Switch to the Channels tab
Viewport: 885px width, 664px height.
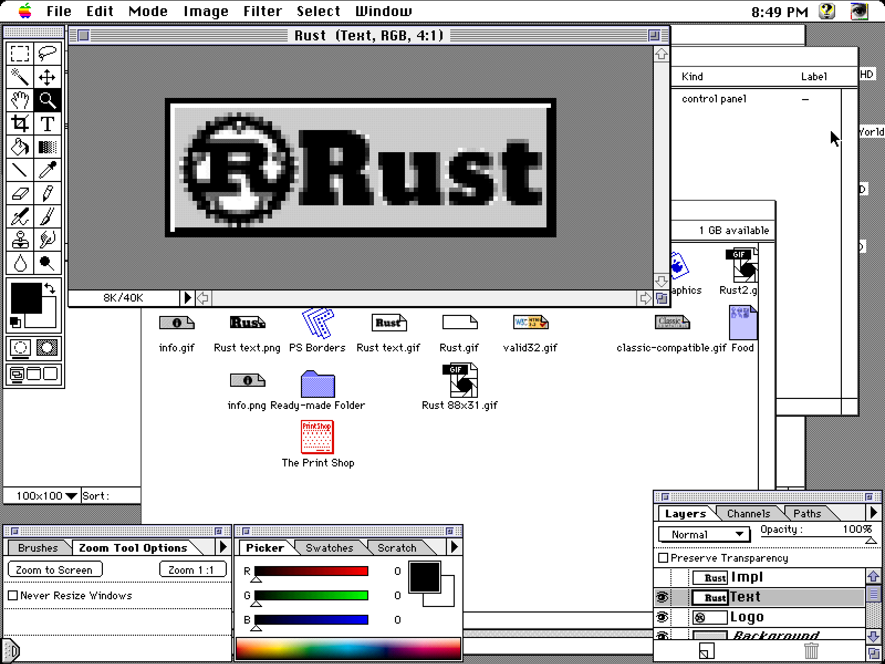748,513
